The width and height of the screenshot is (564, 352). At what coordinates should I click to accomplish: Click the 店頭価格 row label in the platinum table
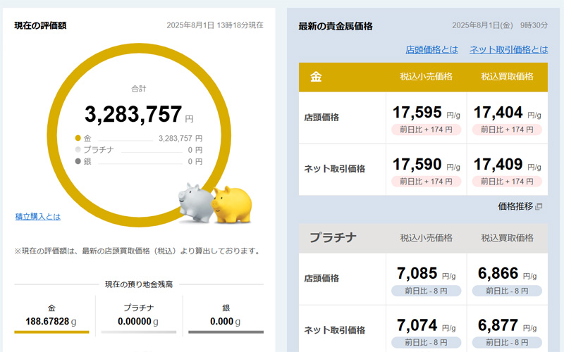[x=321, y=278]
